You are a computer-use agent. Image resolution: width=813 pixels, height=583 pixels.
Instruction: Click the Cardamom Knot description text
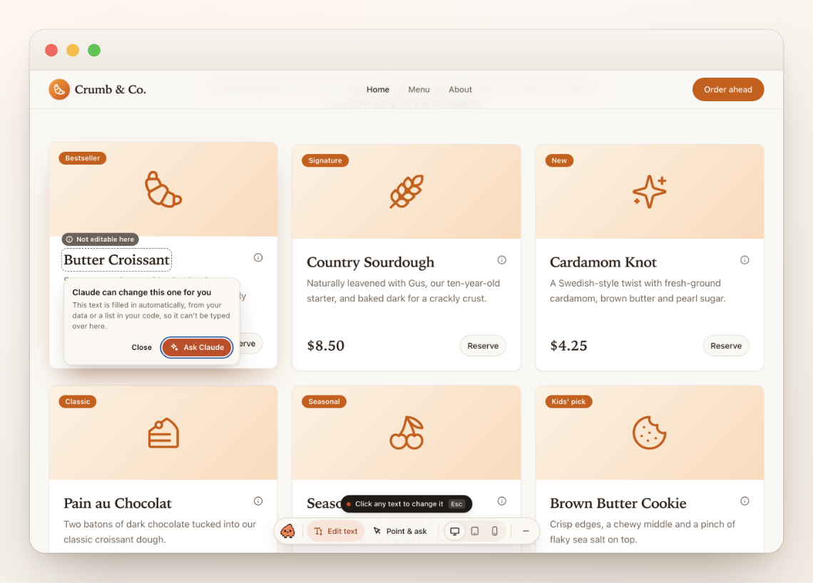(638, 291)
